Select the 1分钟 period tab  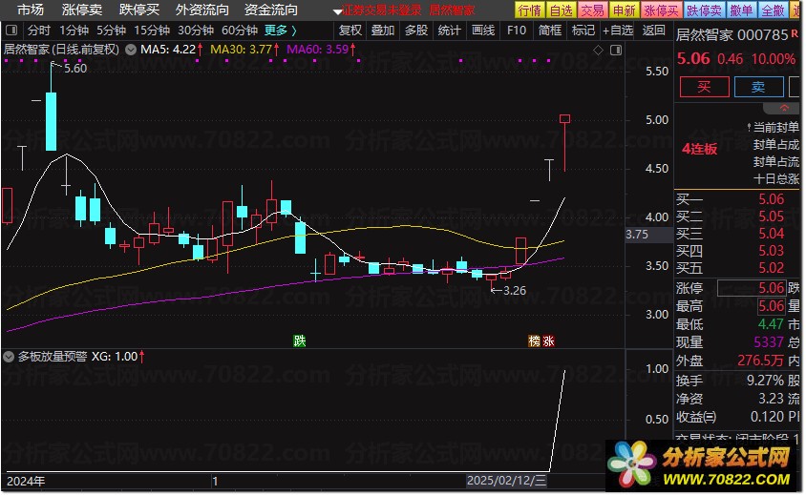(74, 31)
